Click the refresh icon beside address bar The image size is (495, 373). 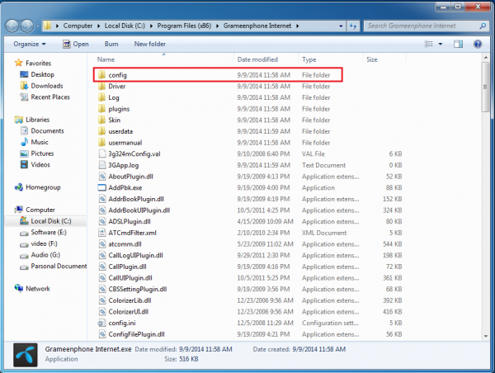click(x=353, y=26)
